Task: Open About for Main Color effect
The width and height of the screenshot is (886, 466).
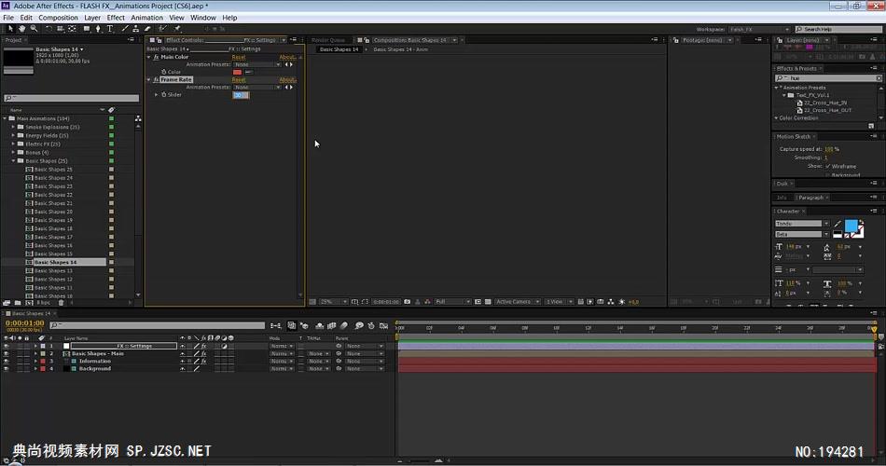Action: (x=287, y=57)
